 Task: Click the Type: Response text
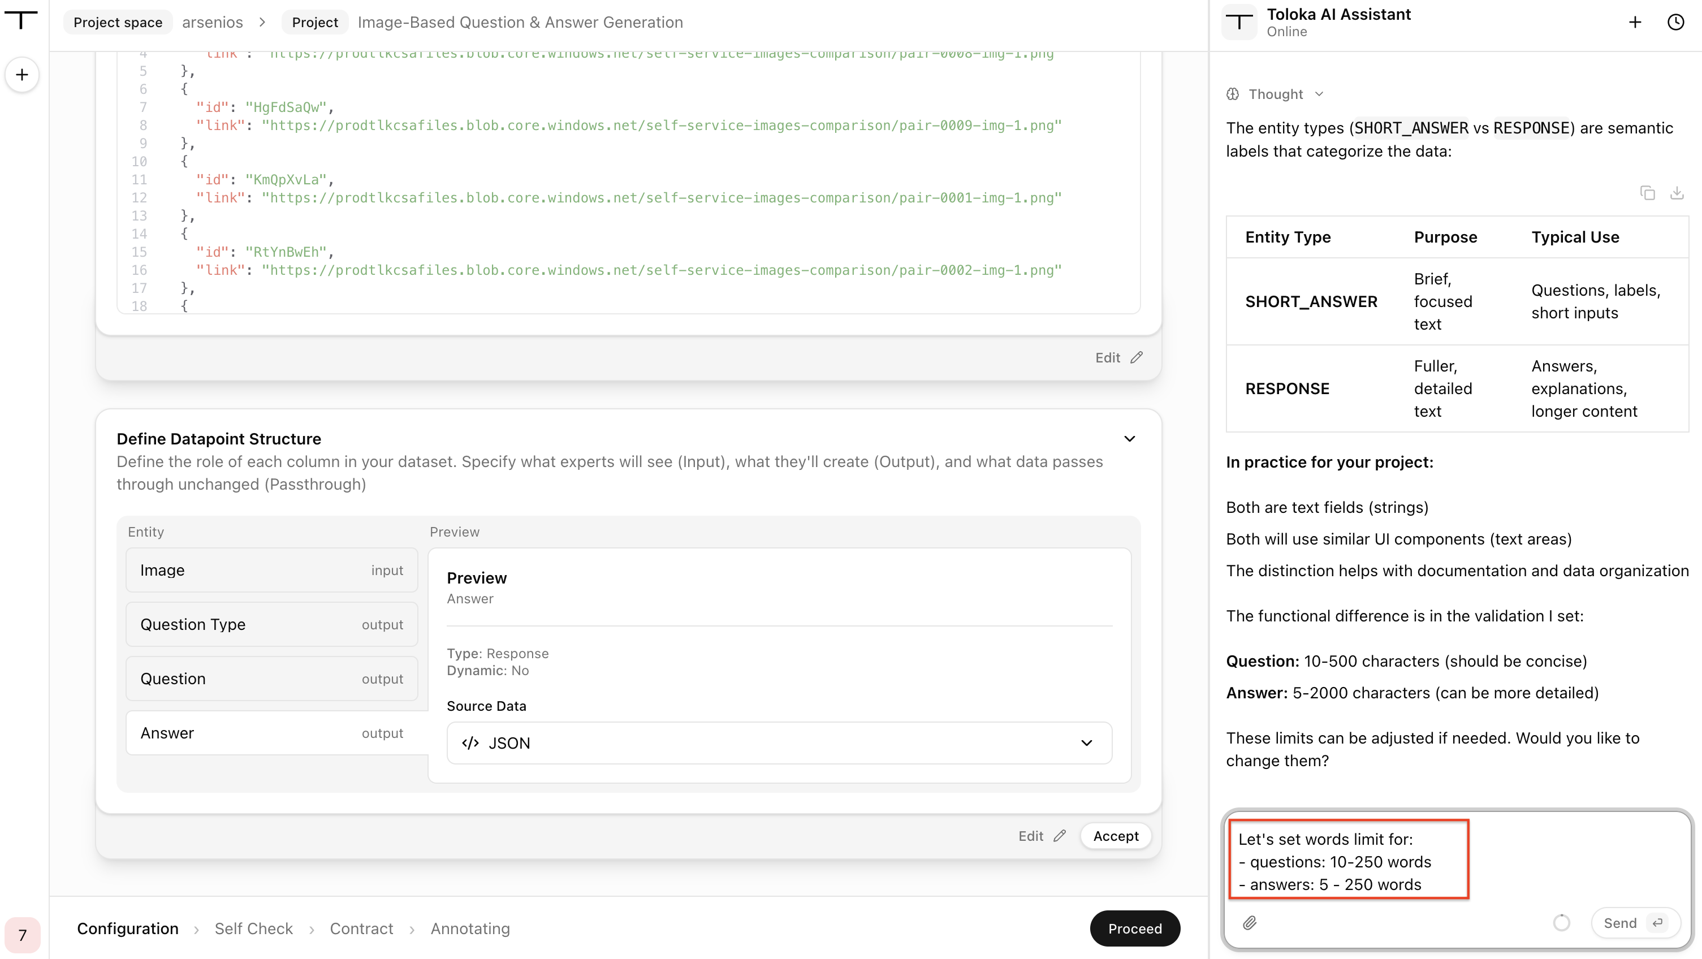point(498,653)
